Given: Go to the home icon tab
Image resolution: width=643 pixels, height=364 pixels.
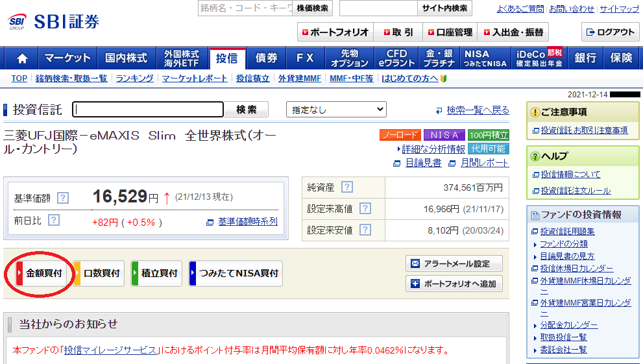Looking at the screenshot, I should click(21, 58).
